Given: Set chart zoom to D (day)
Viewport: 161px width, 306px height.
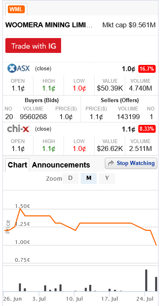Looking at the screenshot, I should (70, 178).
